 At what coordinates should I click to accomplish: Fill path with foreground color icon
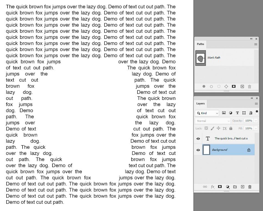pos(204,86)
